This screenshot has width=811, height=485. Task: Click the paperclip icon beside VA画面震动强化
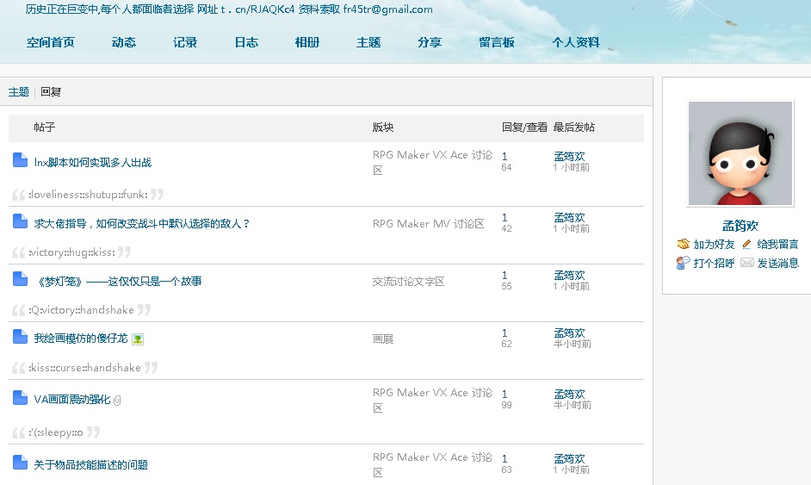point(117,400)
